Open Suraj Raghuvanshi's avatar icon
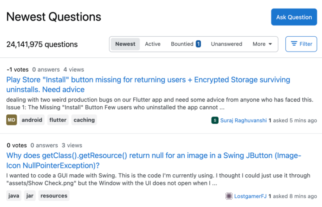The width and height of the screenshot is (322, 207). (215, 121)
